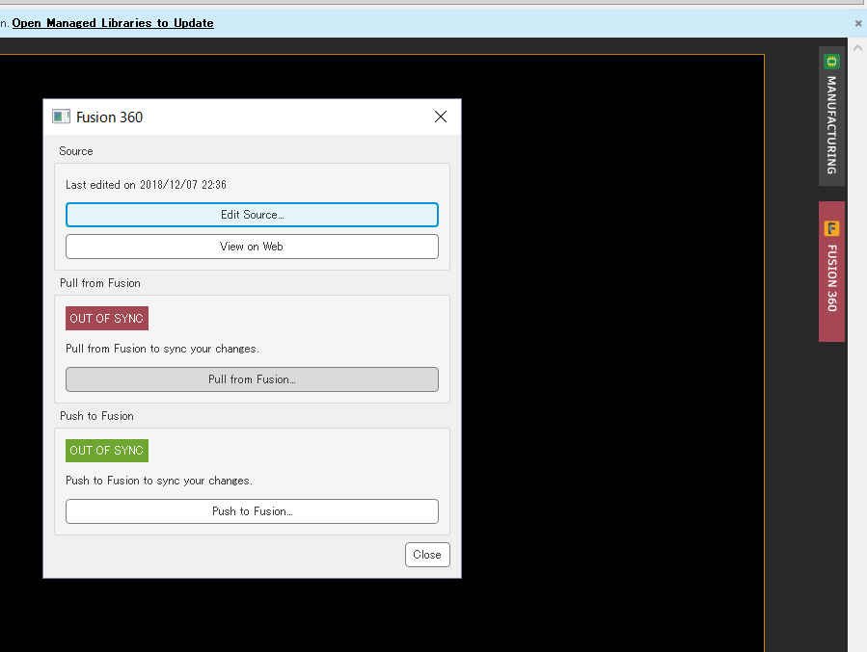
Task: Click the red OUT OF SYNC badge
Action: point(107,319)
